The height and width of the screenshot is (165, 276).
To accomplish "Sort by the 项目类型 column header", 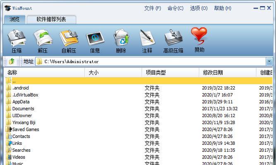I will tap(170, 73).
